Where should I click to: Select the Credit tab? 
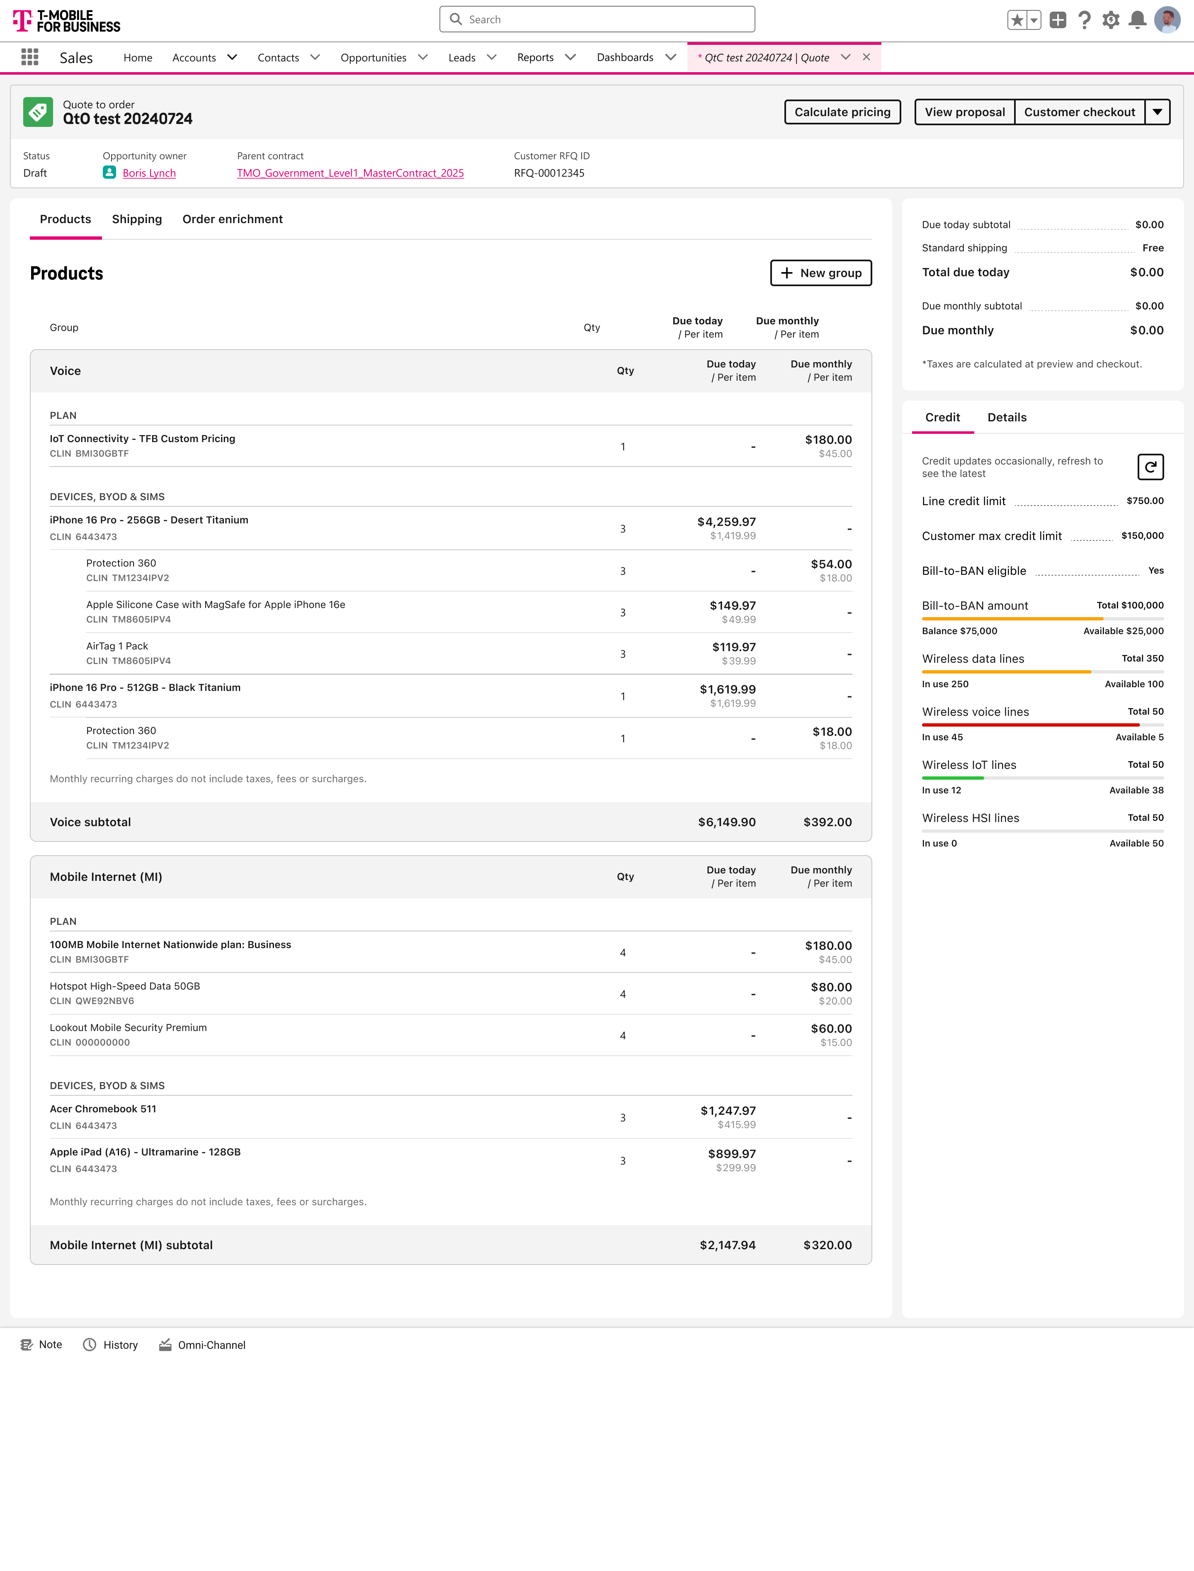[x=942, y=417]
